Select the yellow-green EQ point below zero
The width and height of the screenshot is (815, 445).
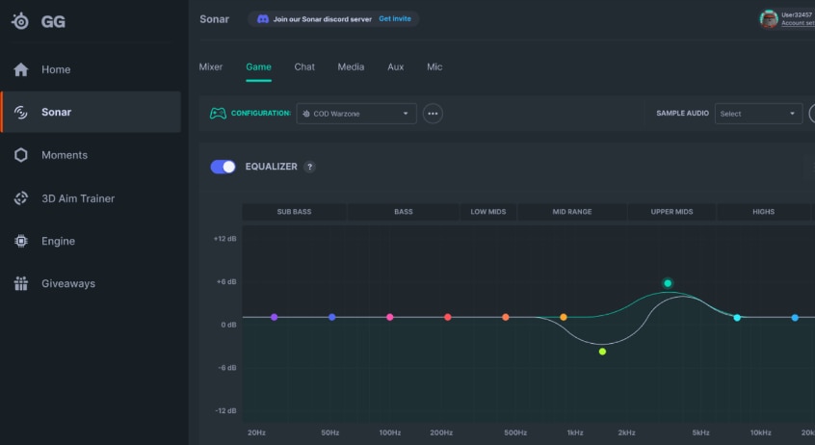click(x=602, y=352)
